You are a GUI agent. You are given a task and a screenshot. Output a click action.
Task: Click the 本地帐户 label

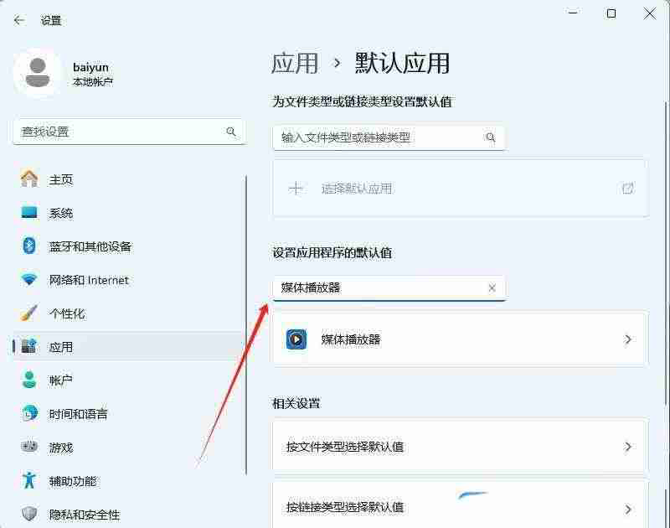[x=93, y=81]
